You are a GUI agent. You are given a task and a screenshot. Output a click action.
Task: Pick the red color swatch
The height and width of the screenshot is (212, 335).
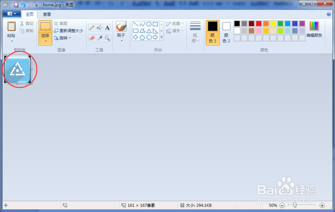coord(259,24)
